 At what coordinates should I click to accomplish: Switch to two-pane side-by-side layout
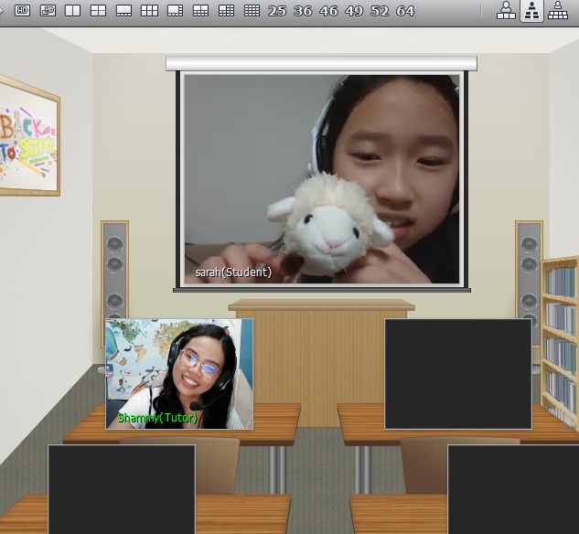pyautogui.click(x=73, y=11)
